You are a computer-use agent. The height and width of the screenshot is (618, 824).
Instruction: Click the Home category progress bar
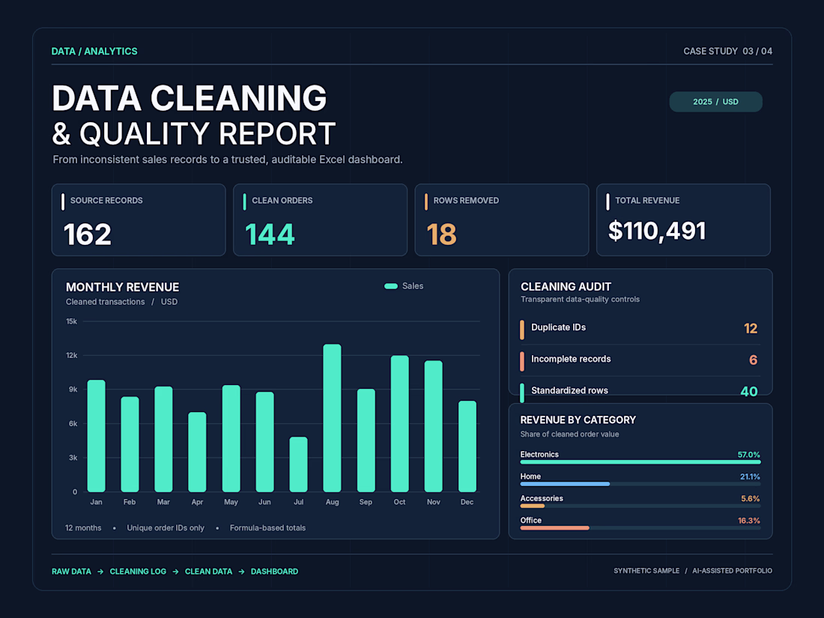point(640,484)
